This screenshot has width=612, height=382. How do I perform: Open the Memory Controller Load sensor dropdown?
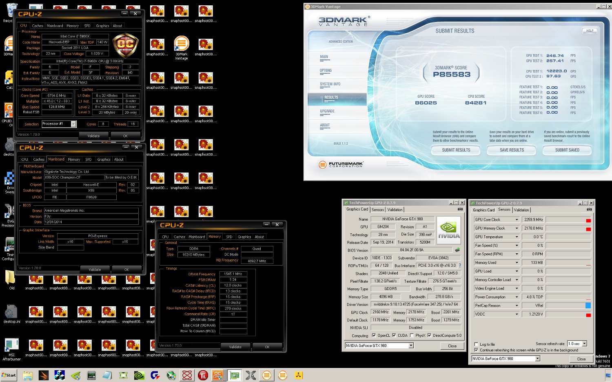pyautogui.click(x=517, y=280)
